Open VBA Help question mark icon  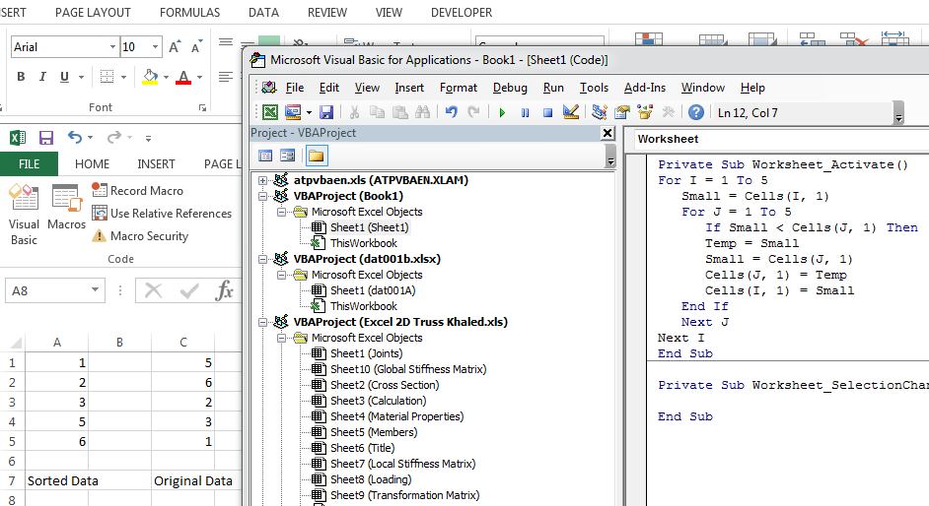coord(696,111)
